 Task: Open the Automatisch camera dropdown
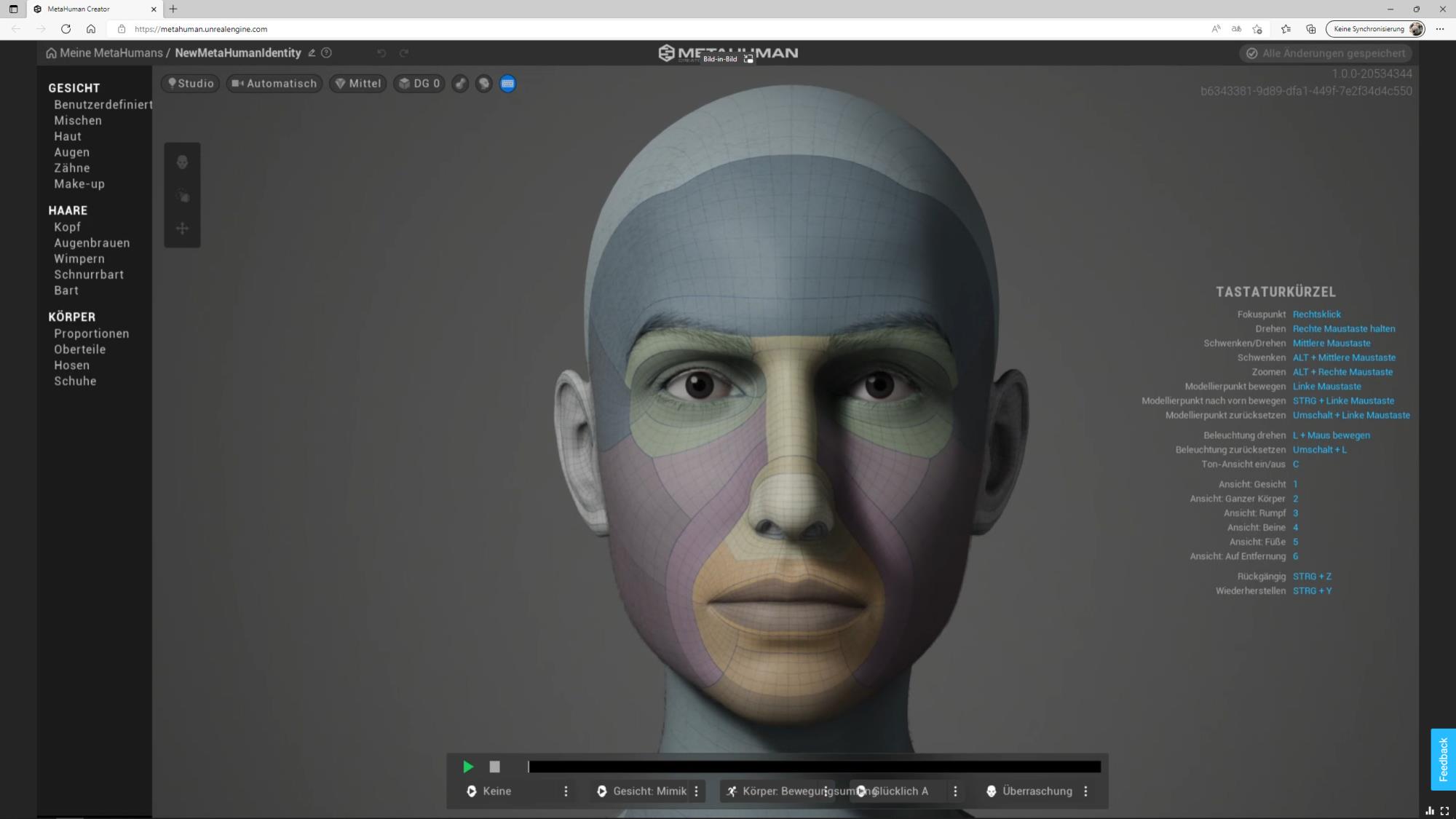tap(274, 84)
